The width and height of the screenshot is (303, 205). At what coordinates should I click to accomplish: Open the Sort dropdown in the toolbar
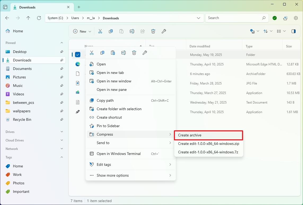click(268, 31)
